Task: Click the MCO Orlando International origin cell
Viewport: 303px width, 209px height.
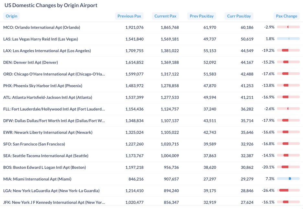Action: (41, 28)
